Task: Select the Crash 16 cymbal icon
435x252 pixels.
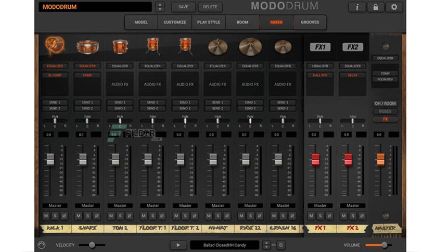Action: [283, 47]
